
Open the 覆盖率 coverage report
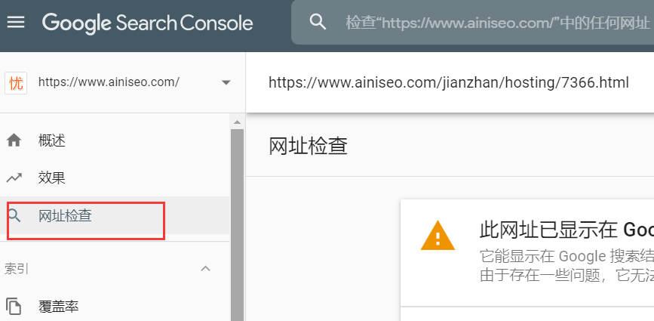click(58, 307)
